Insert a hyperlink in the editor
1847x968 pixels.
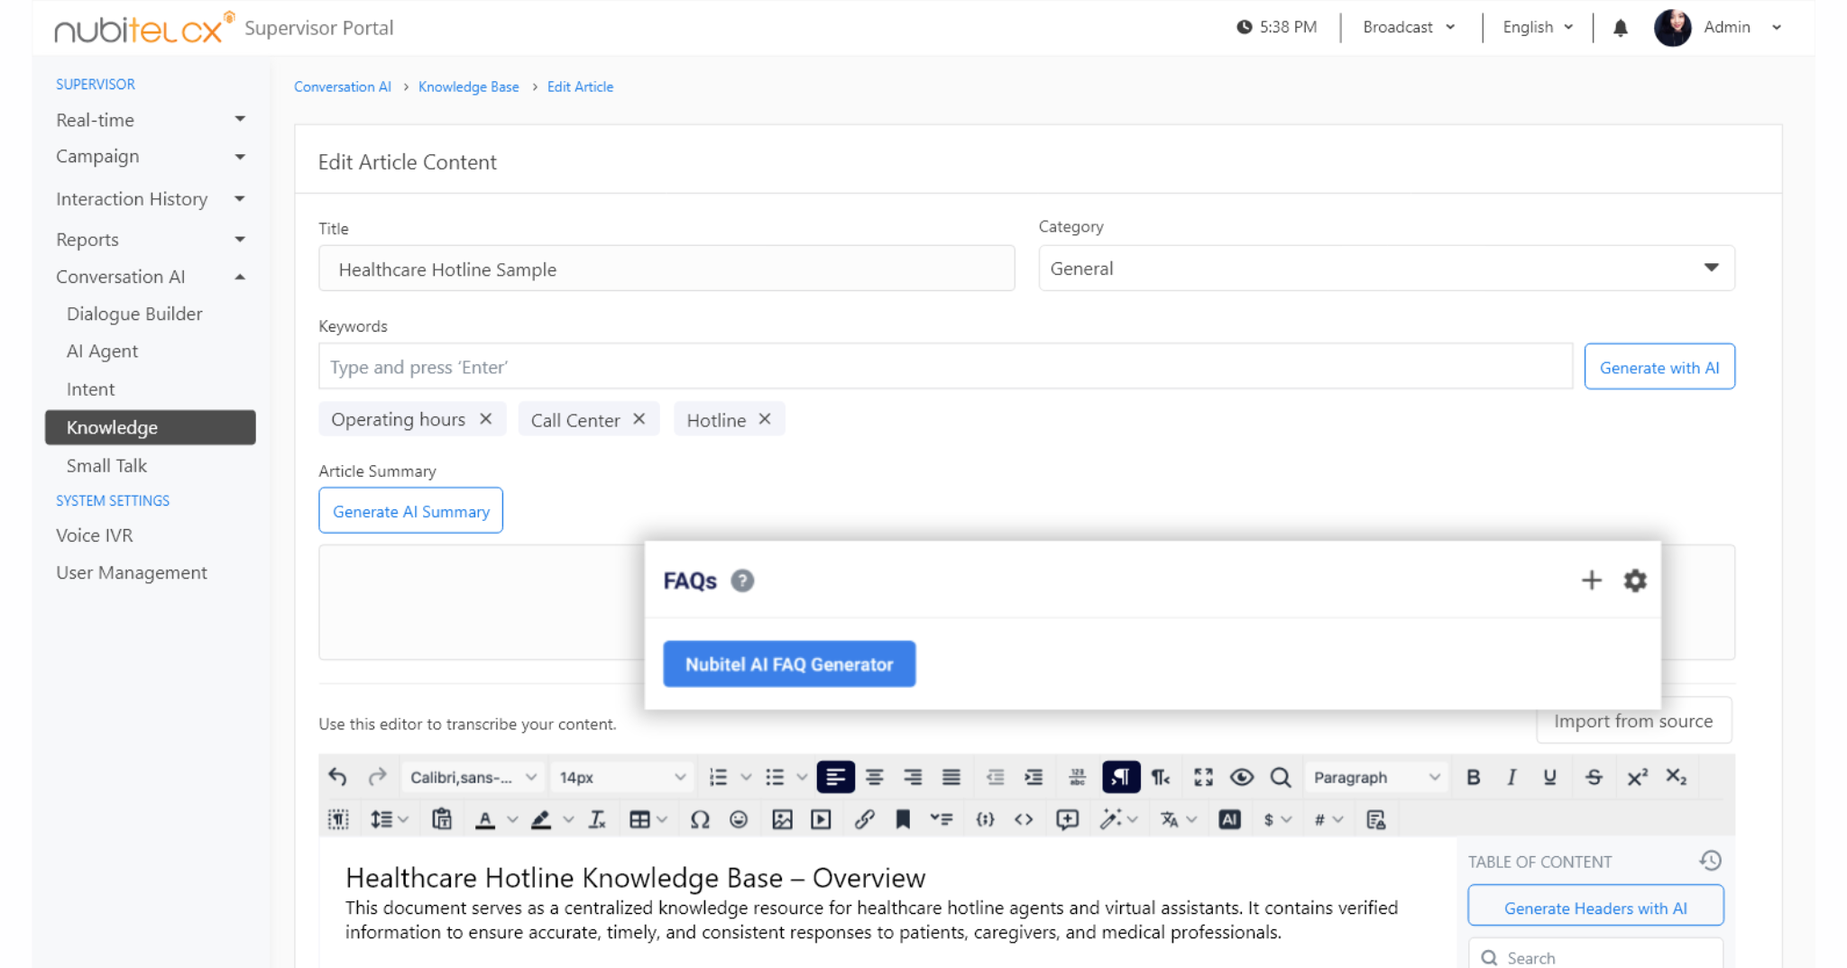pyautogui.click(x=865, y=818)
